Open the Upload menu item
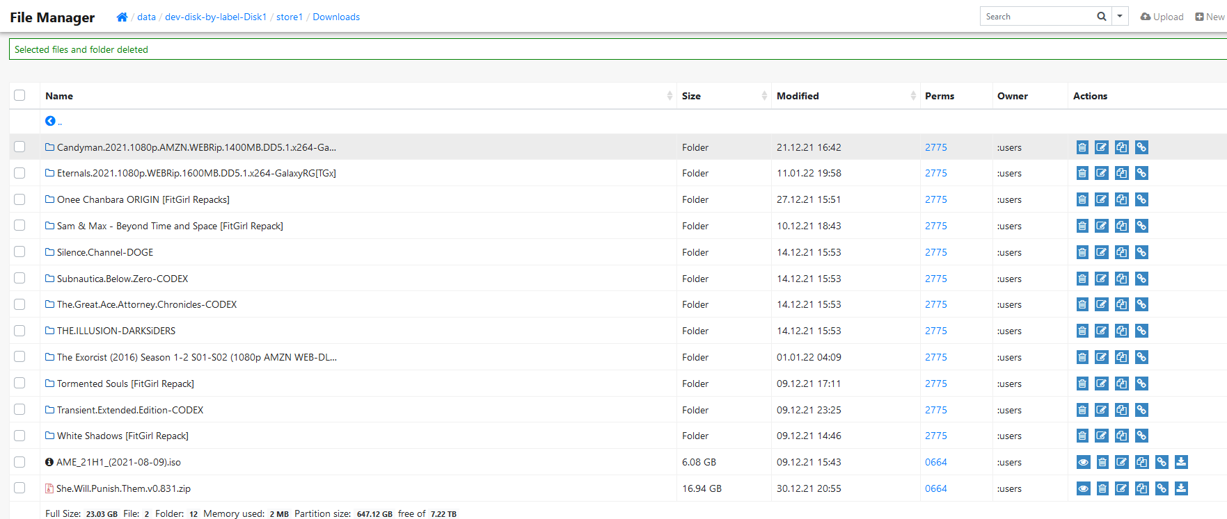Image resolution: width=1227 pixels, height=519 pixels. (x=1162, y=17)
